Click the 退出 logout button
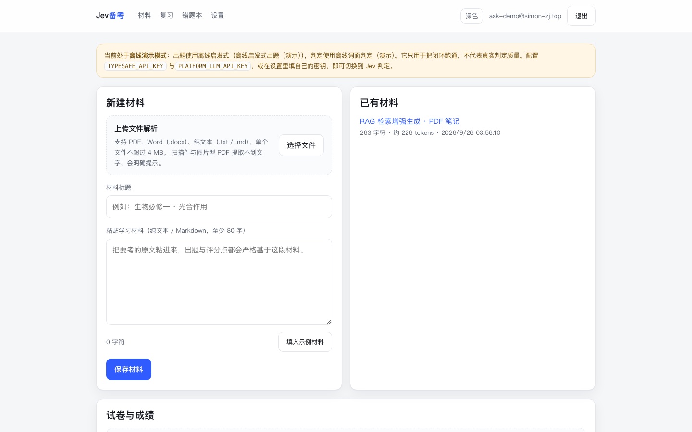The image size is (692, 432). click(x=581, y=16)
